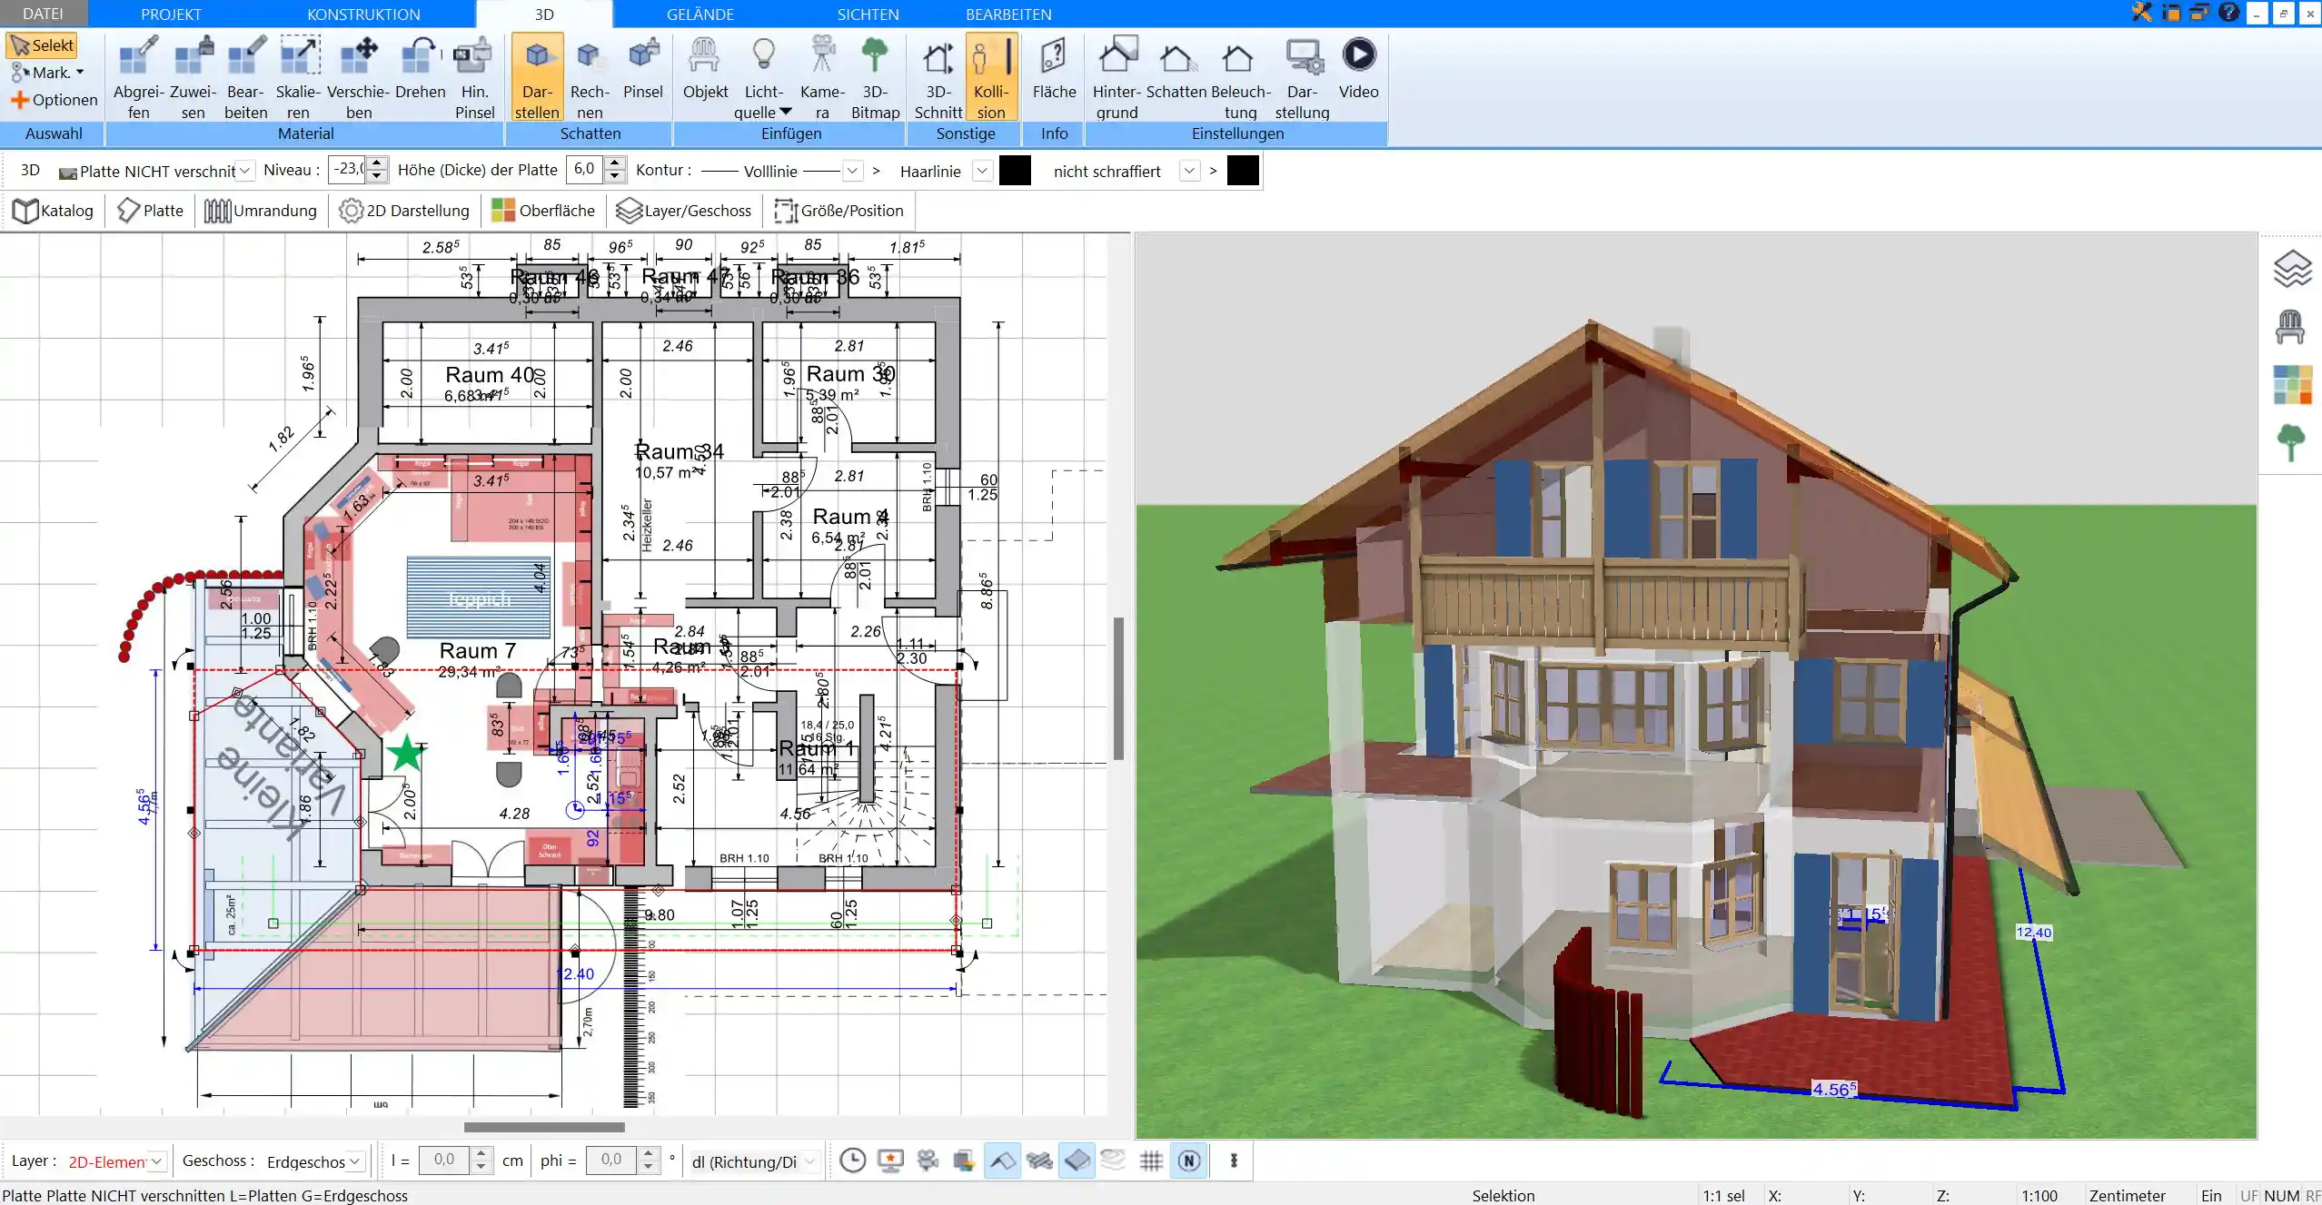Toggle the Kollision mode
Image resolution: width=2322 pixels, height=1205 pixels.
pos(991,78)
